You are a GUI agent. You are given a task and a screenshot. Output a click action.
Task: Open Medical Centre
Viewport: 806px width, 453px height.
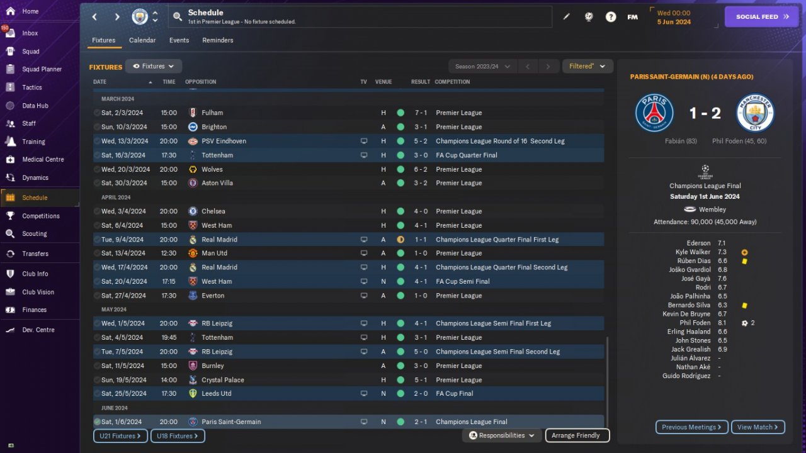(x=43, y=159)
